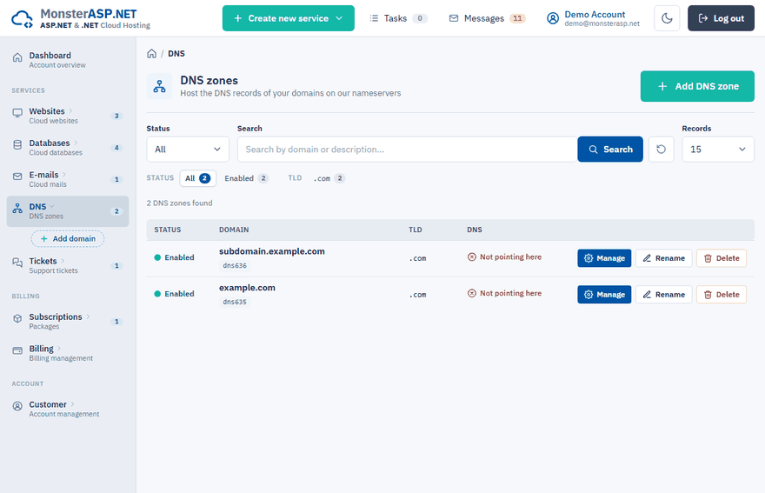
Task: Click the Databases count badge 4
Action: [116, 148]
